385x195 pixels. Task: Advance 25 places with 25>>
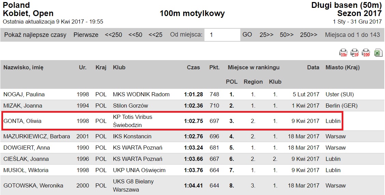click(267, 35)
